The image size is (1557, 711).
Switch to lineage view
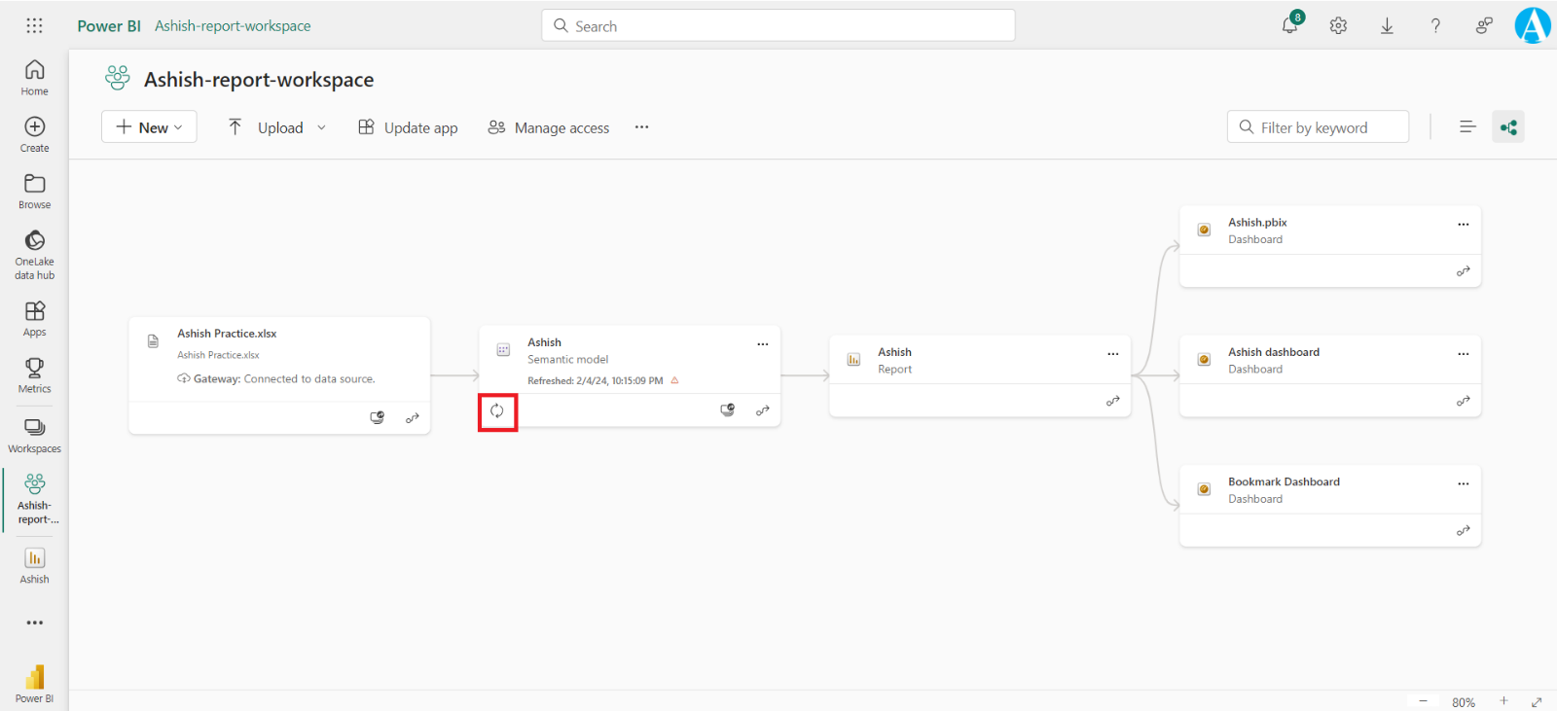click(x=1507, y=127)
